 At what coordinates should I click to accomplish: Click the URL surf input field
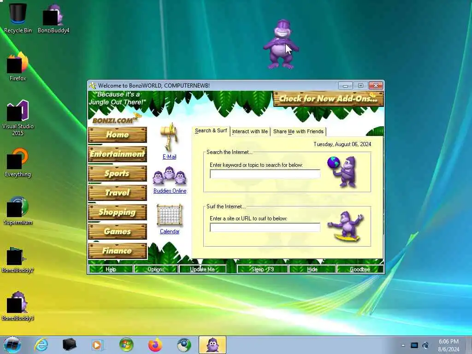coord(265,227)
